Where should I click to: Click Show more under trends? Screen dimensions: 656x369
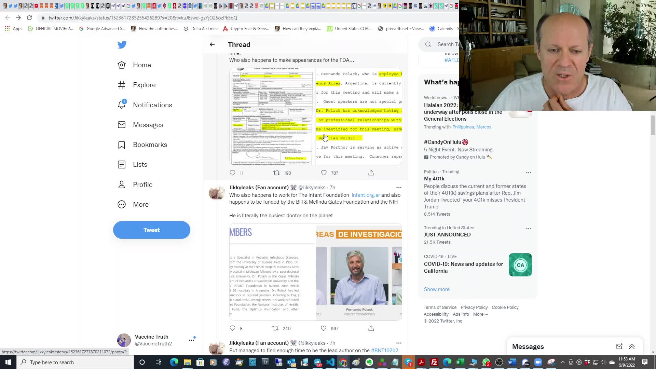tap(437, 289)
